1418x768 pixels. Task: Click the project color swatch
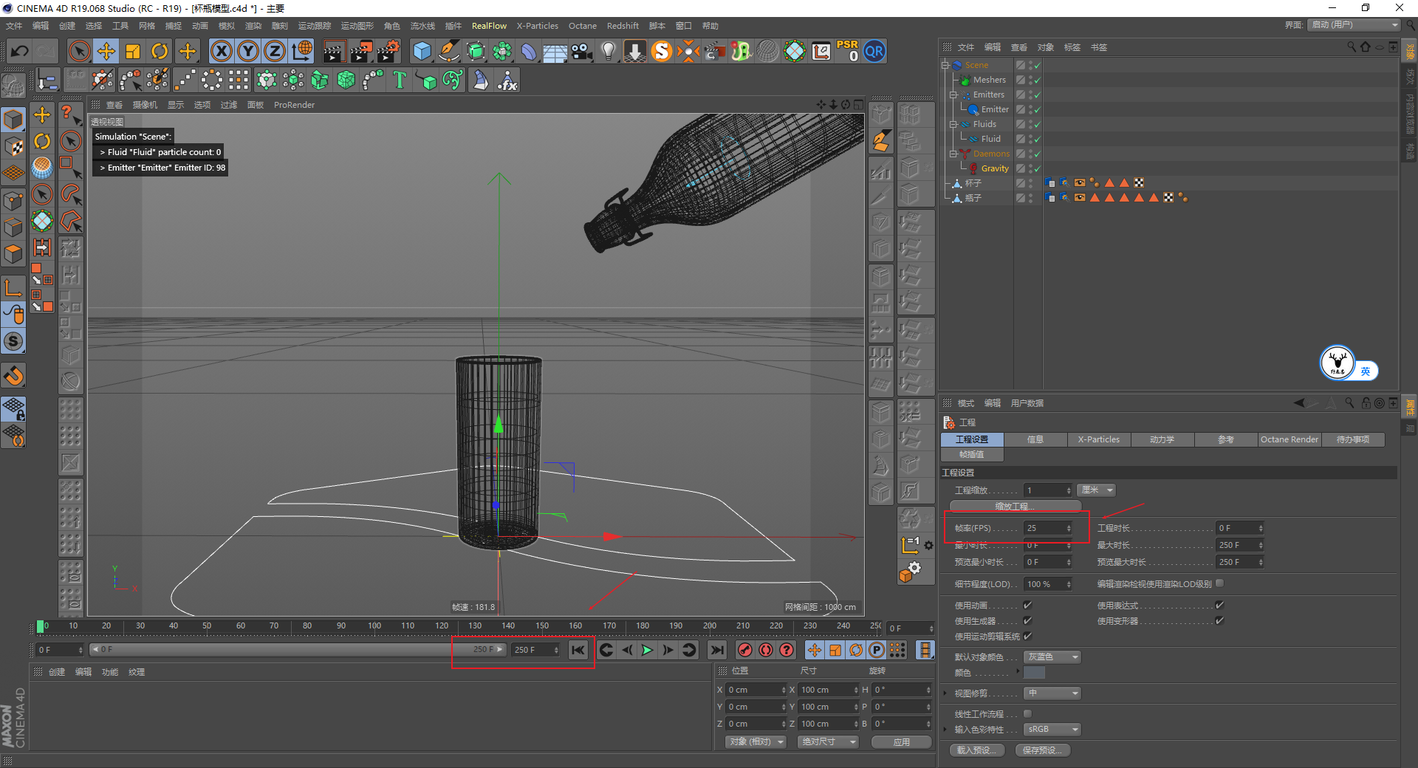[1034, 673]
